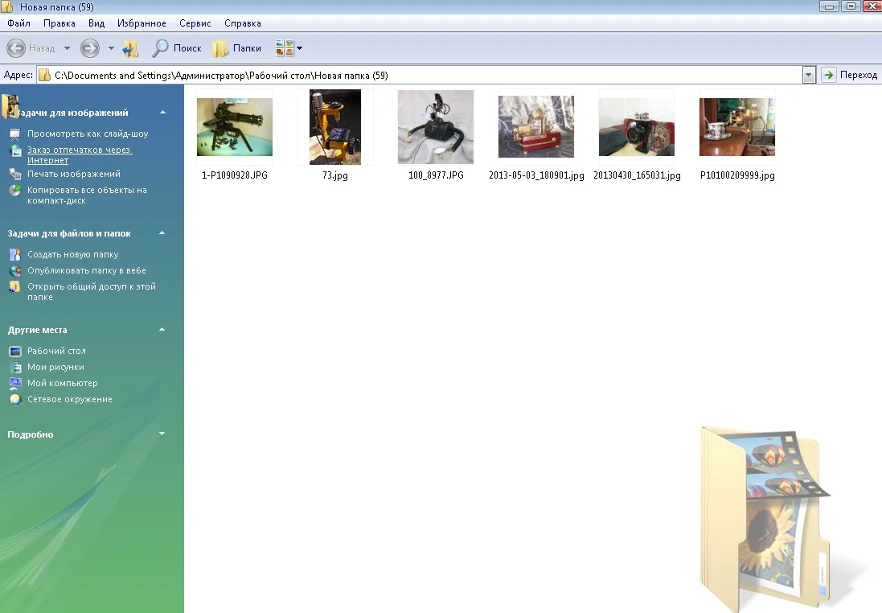Expand the Подробно details panel
Screen dimensions: 882x613
[162, 434]
